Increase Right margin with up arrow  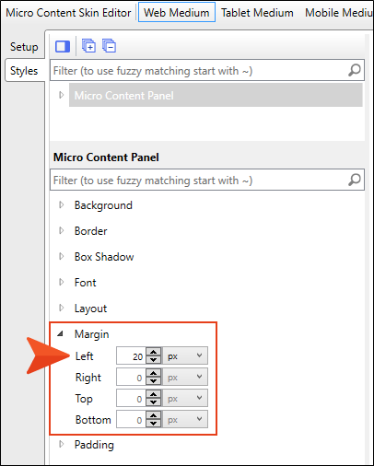[x=153, y=373]
